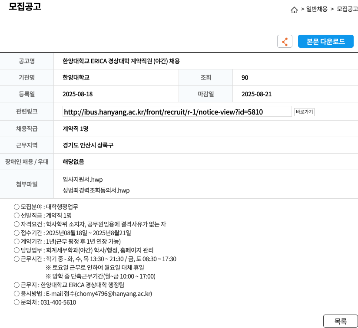Screen dimensions: 358x328
Task: Open 일반채용 breadcrumb link
Action: tap(317, 9)
